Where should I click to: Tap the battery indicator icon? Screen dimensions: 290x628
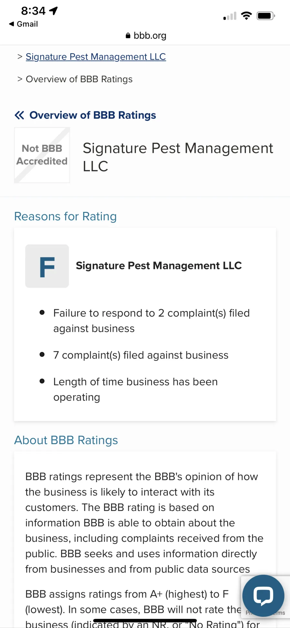tap(266, 16)
